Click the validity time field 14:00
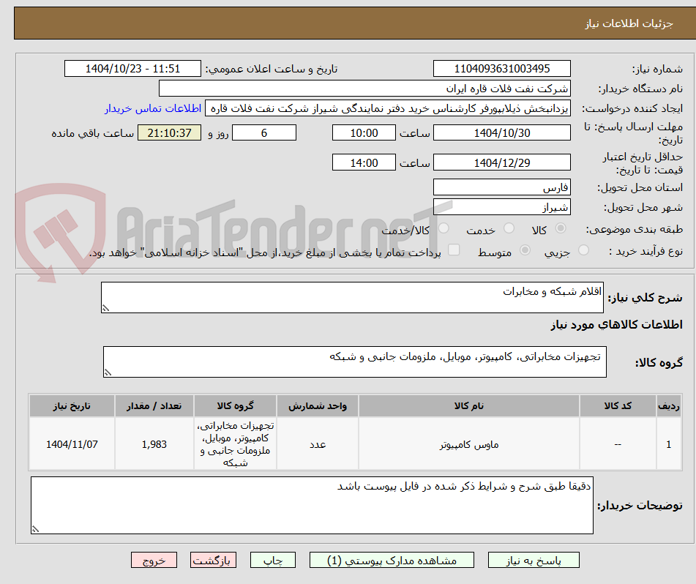 pos(364,162)
